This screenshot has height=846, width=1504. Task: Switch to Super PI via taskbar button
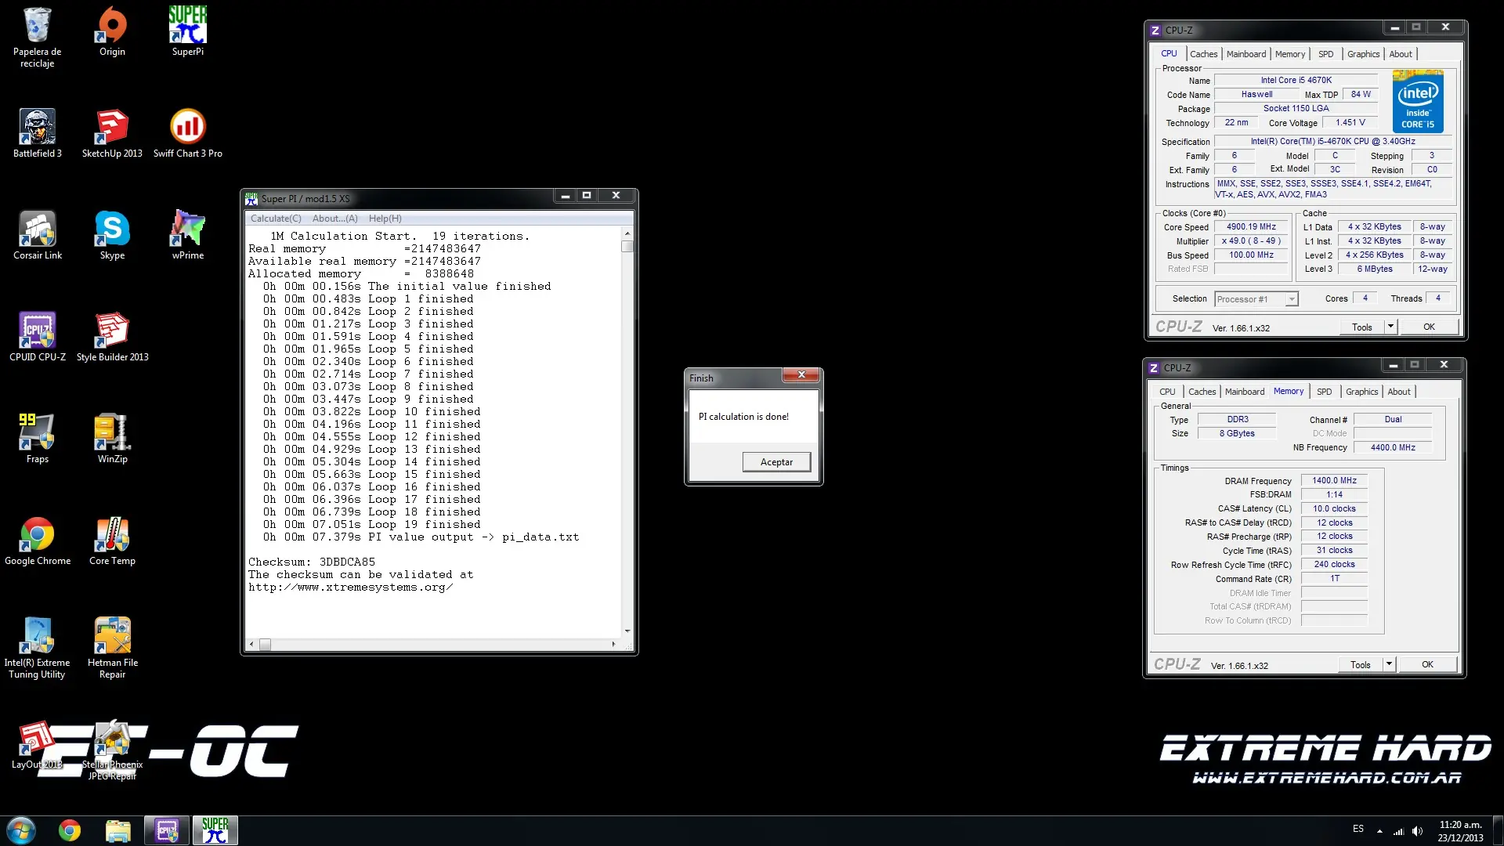coord(215,830)
